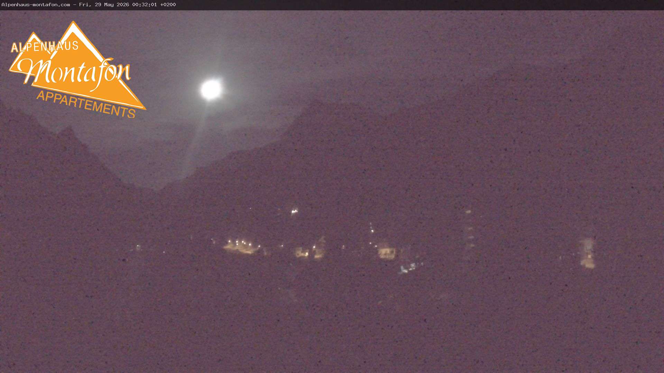The image size is (664, 373).
Task: Click the cluster of orange street lights in the valley
Action: 241,246
